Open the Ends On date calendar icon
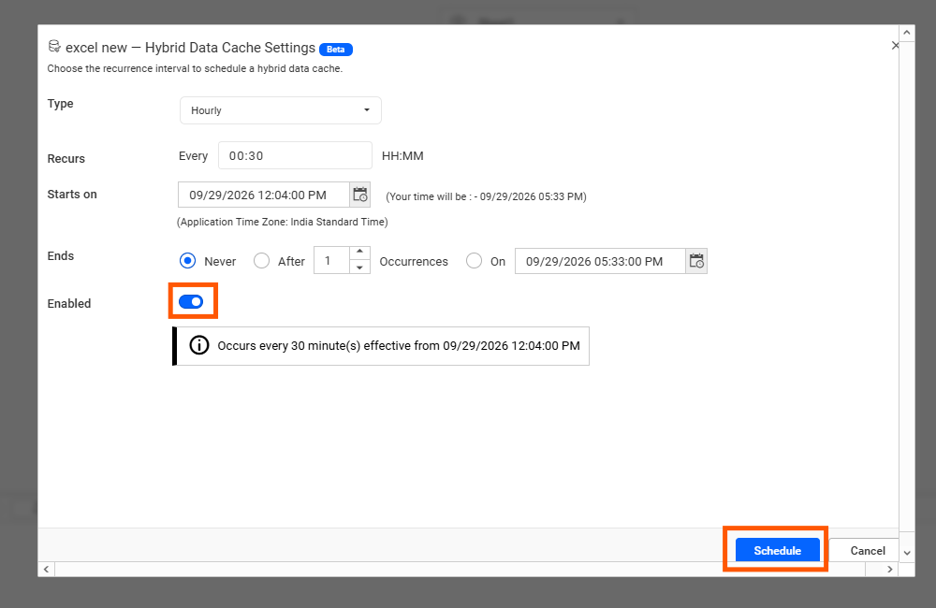Viewport: 936px width, 608px height. [696, 261]
